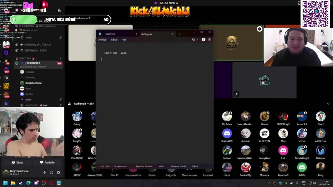Click the UTF-8 encoding indicator
This screenshot has height=187, width=333.
(195, 166)
